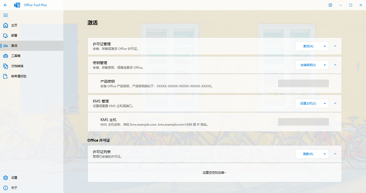
Task: Click the back arrow in title bar
Action: tap(5, 5)
